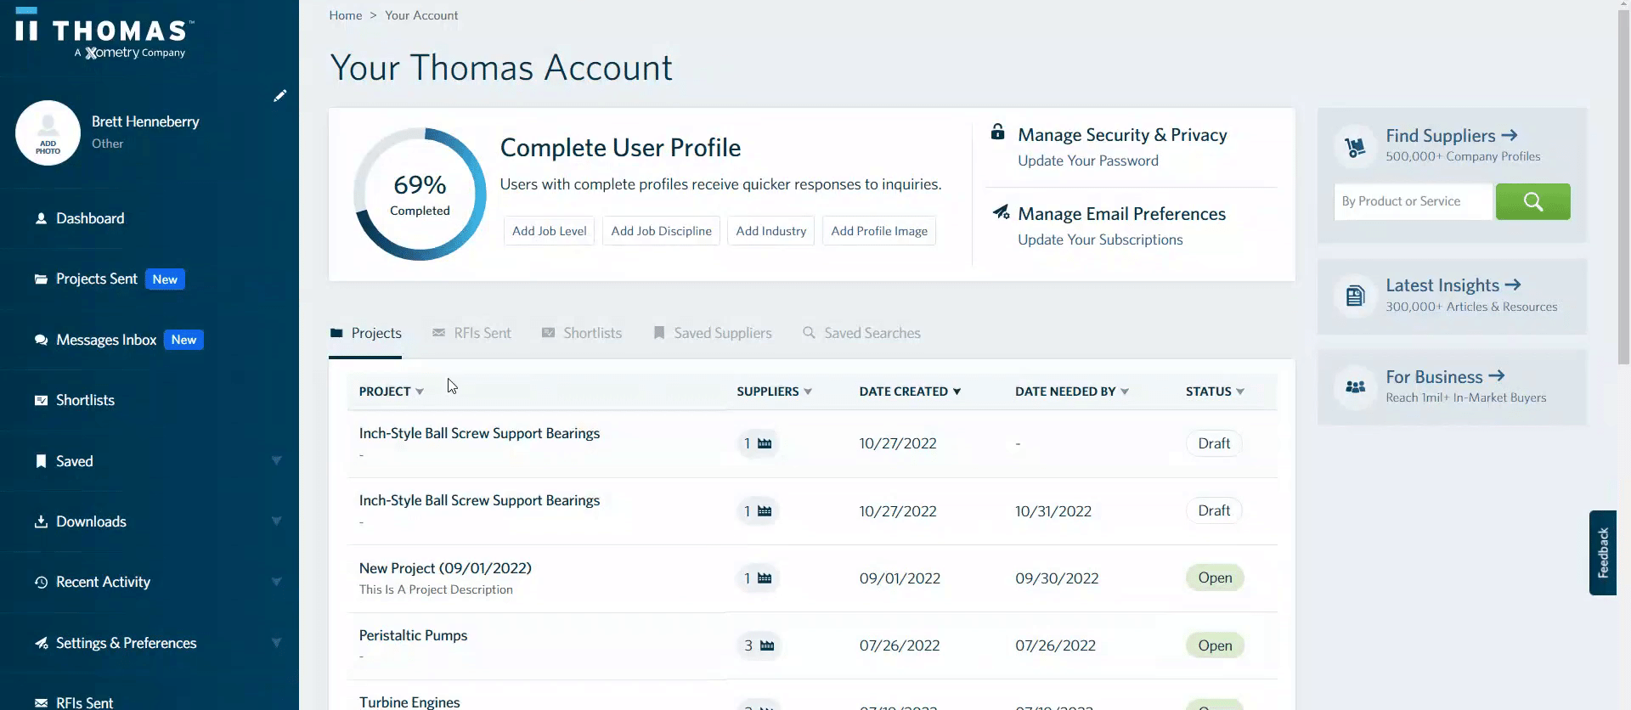The width and height of the screenshot is (1631, 710).
Task: Click the Projects Sent folder icon
Action: click(x=41, y=279)
